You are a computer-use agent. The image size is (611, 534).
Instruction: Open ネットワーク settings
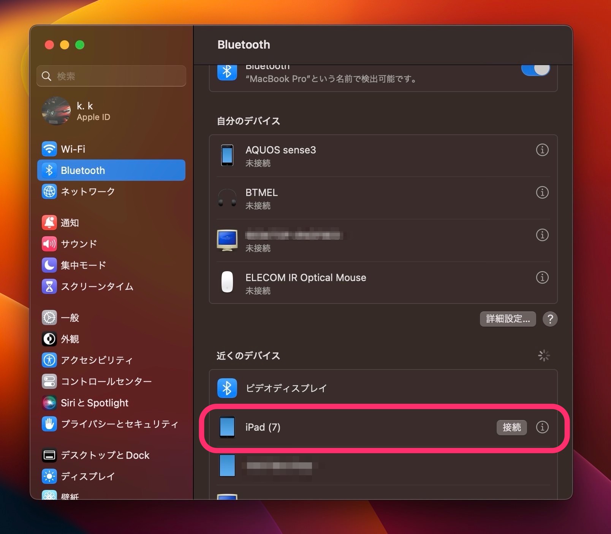pyautogui.click(x=111, y=191)
